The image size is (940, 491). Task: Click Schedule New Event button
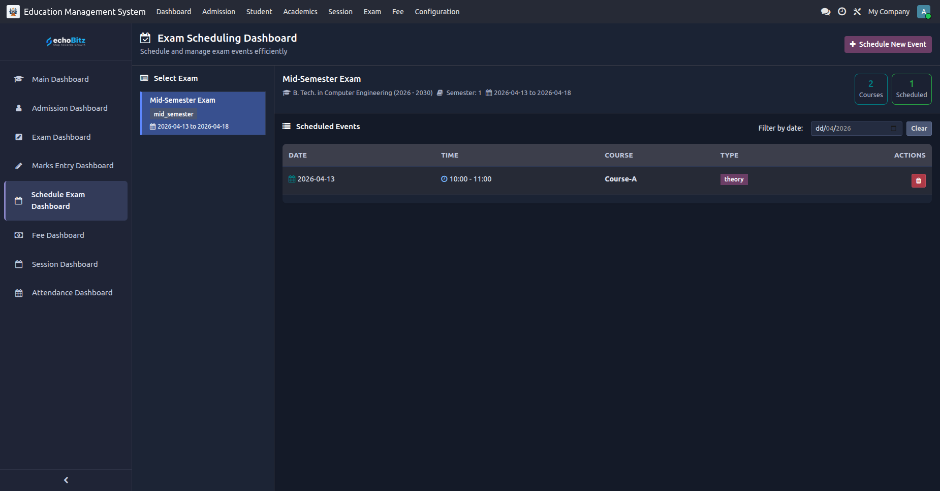pos(888,44)
